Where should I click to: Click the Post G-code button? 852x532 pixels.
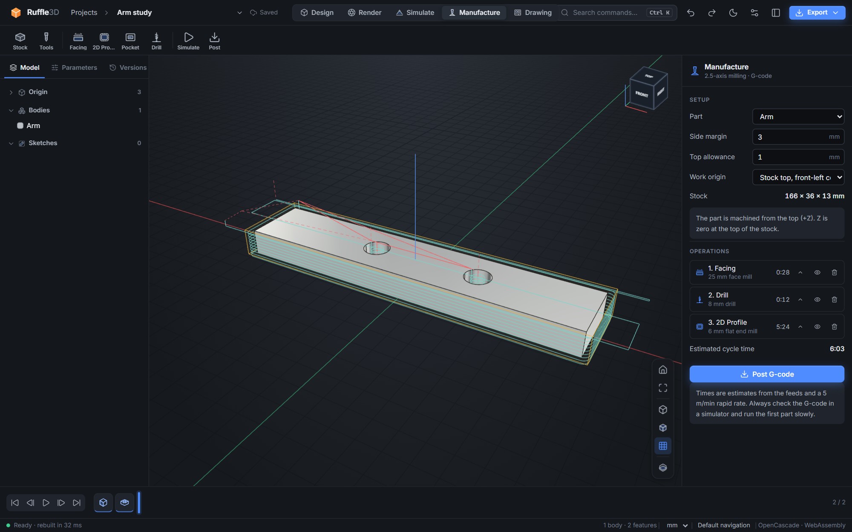click(x=767, y=374)
